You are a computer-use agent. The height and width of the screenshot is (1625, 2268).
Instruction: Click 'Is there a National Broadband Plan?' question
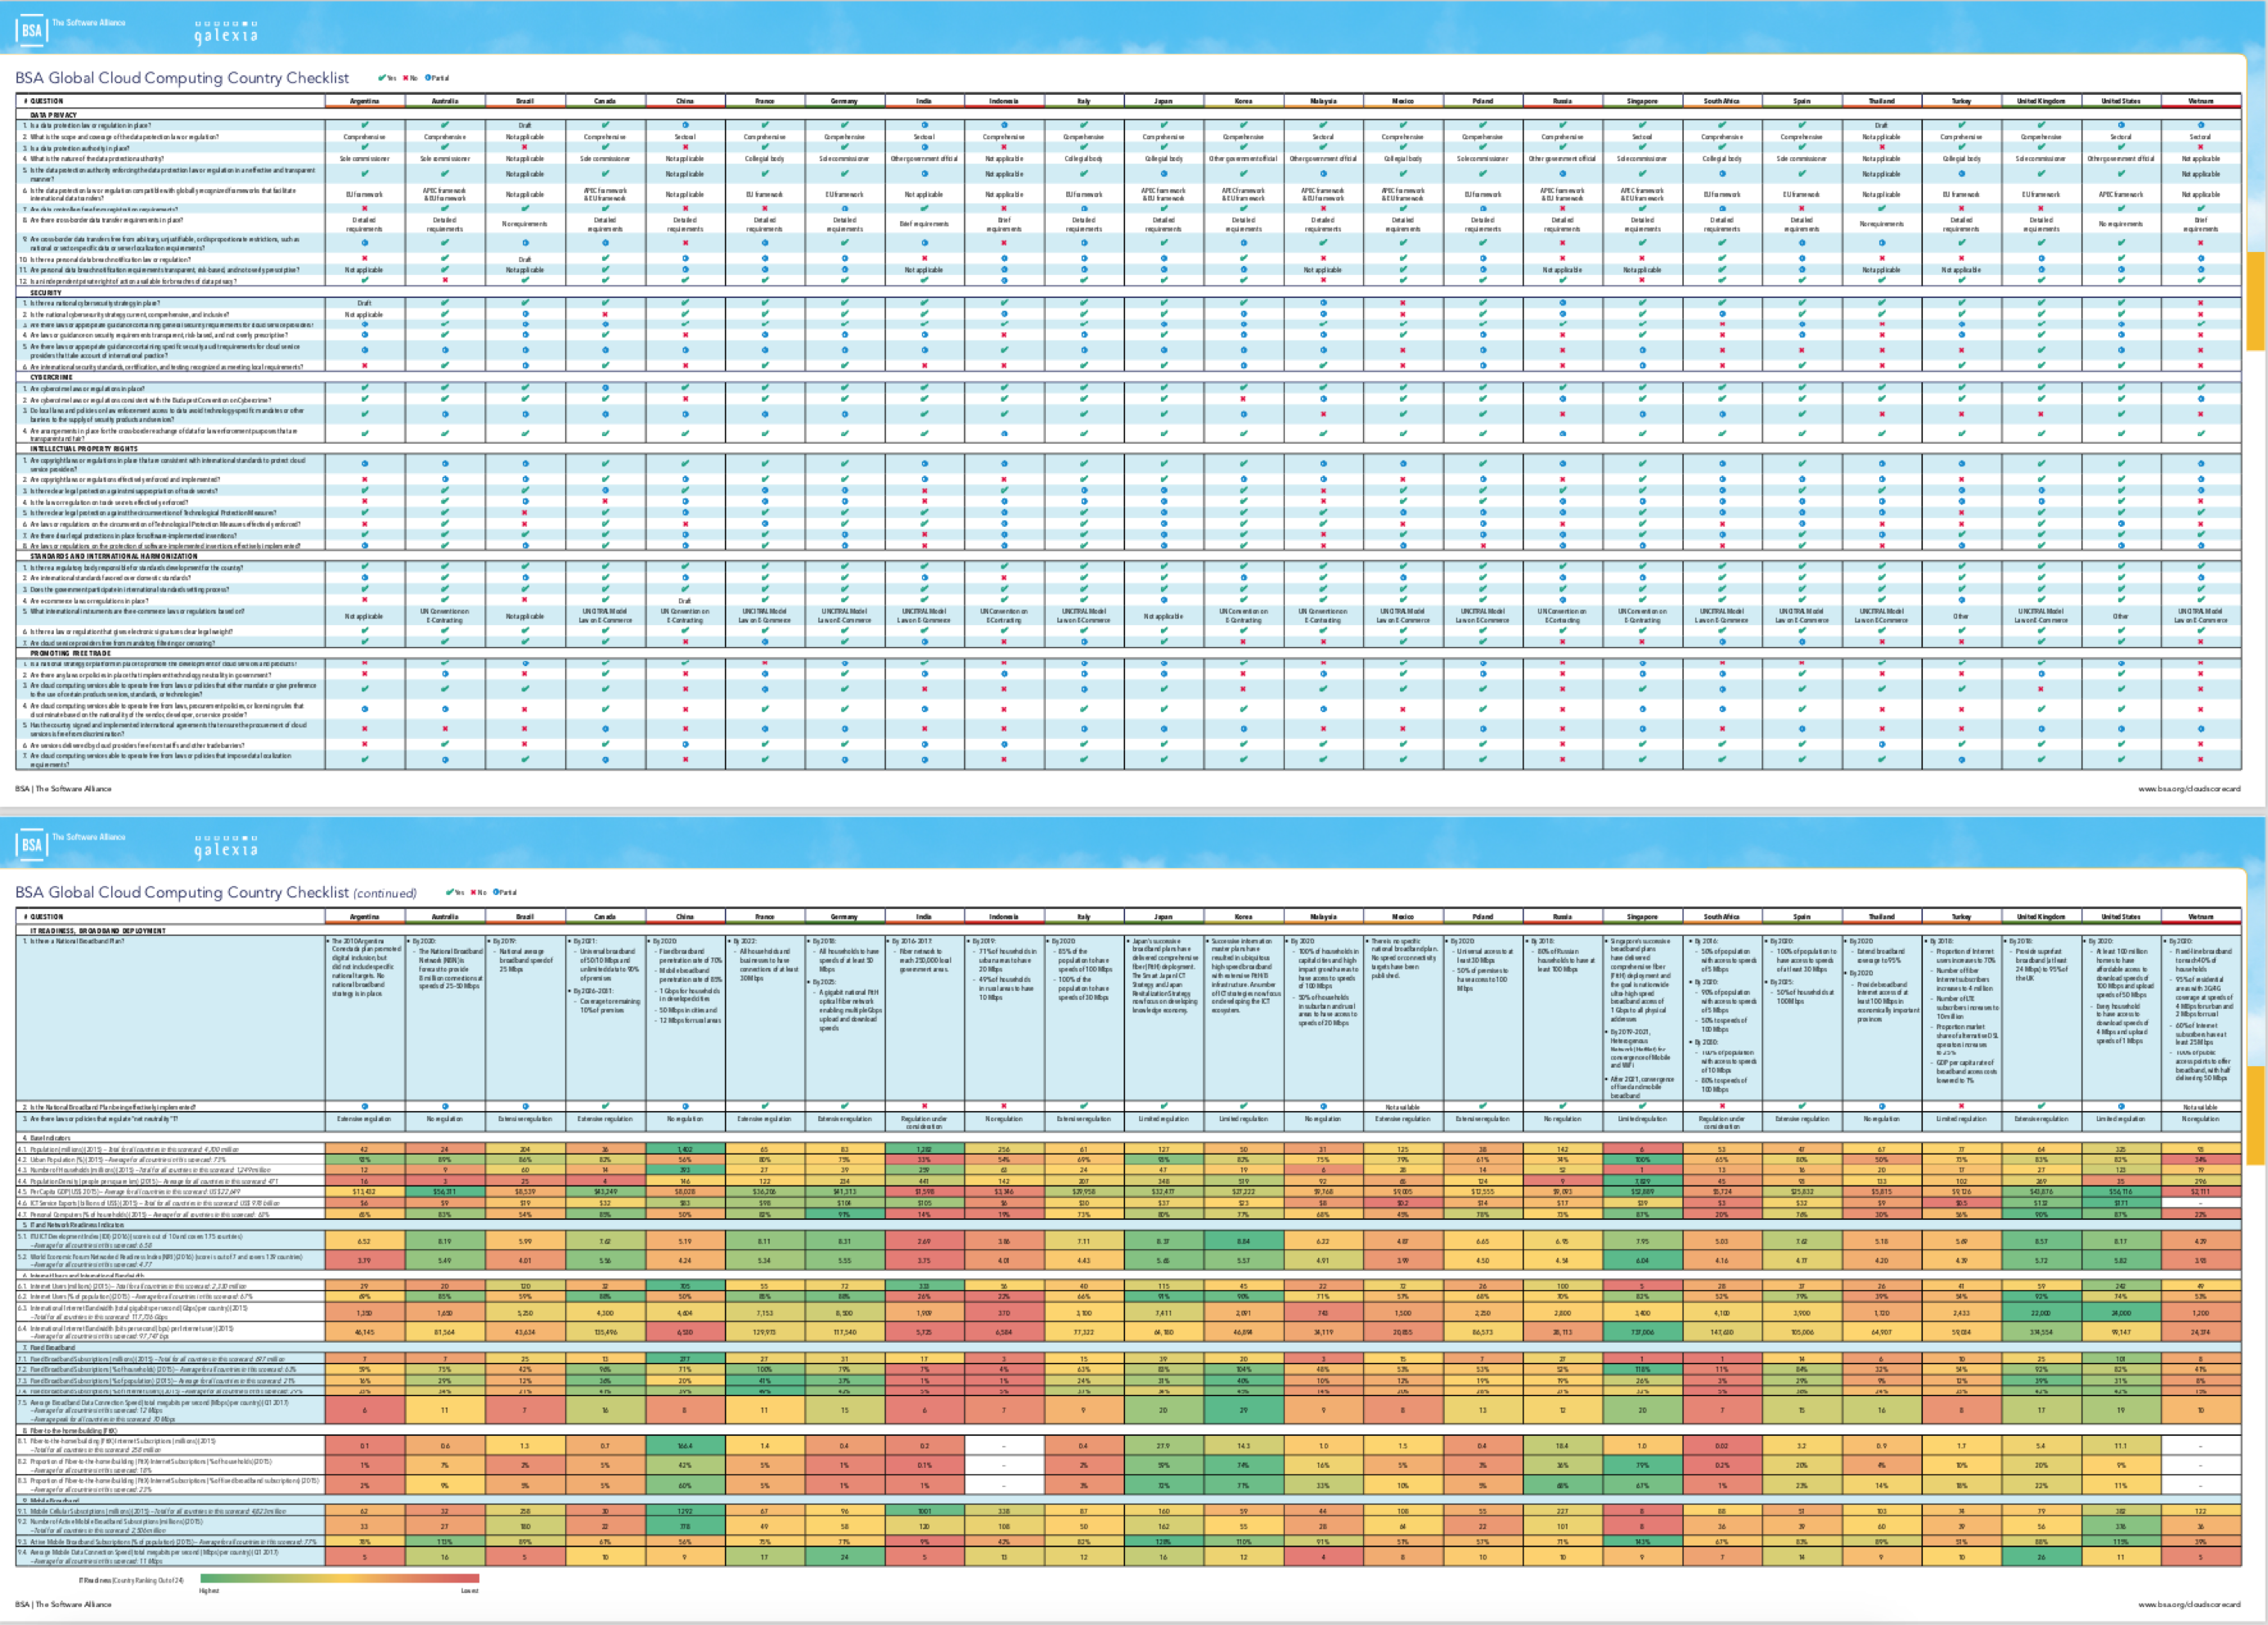(x=74, y=941)
